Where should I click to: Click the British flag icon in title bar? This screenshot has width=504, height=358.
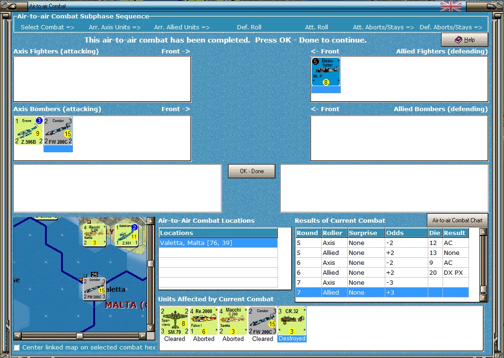[x=451, y=6]
